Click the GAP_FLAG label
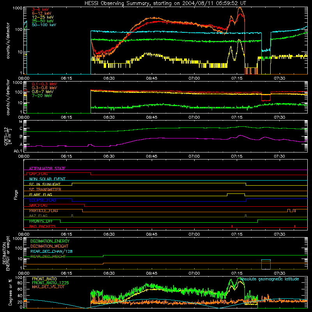This screenshot has width=312, height=312. click(x=38, y=174)
